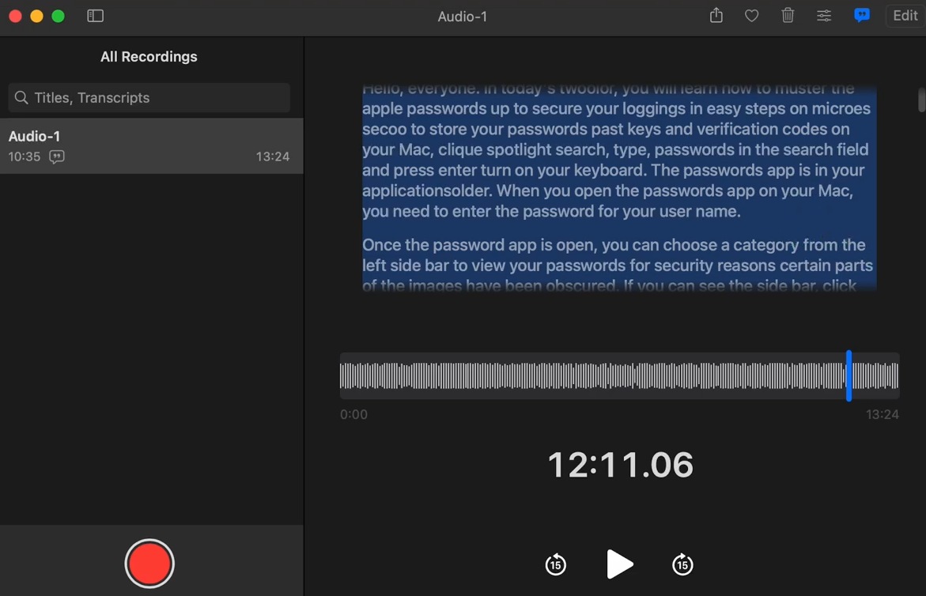Viewport: 926px width, 596px height.
Task: Click the search magnifier icon
Action: pos(21,97)
